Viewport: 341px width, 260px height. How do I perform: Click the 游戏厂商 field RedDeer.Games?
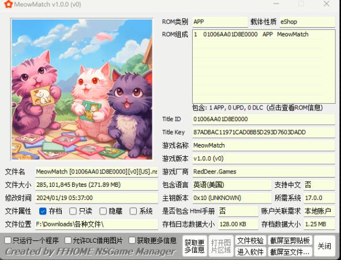click(264, 172)
